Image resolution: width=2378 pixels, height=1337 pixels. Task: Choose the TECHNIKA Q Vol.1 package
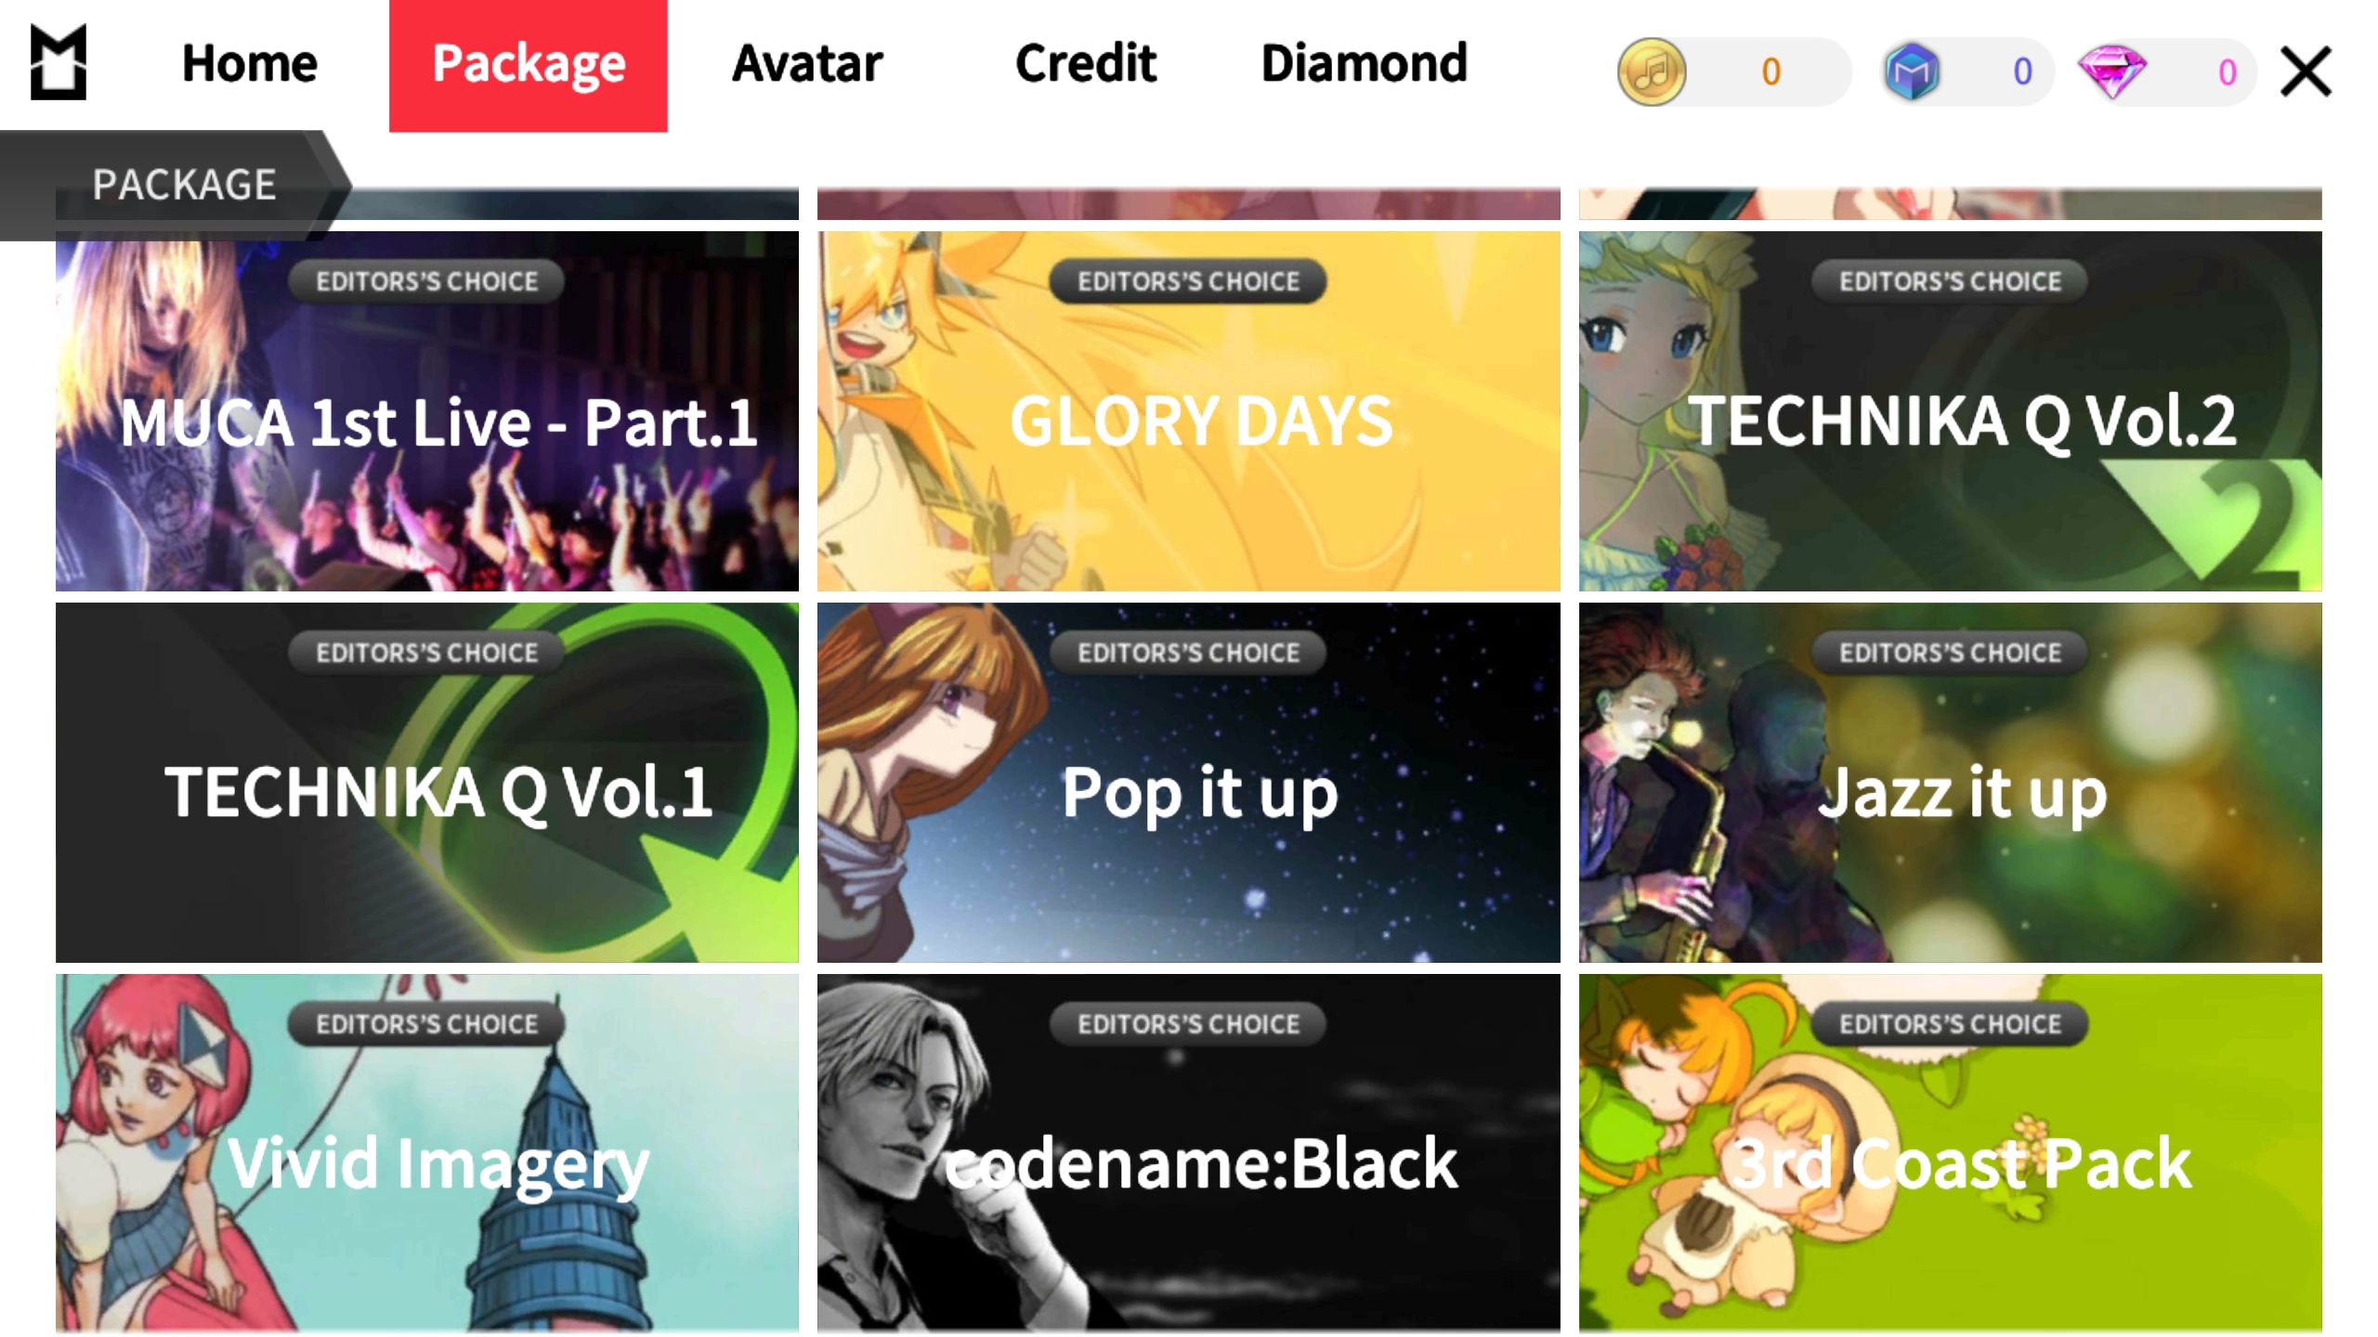pyautogui.click(x=427, y=783)
